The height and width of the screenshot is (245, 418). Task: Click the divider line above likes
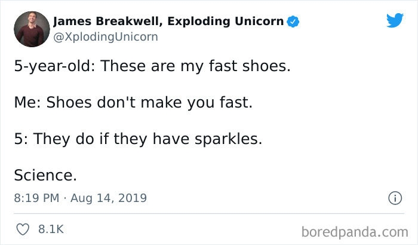[x=209, y=213]
